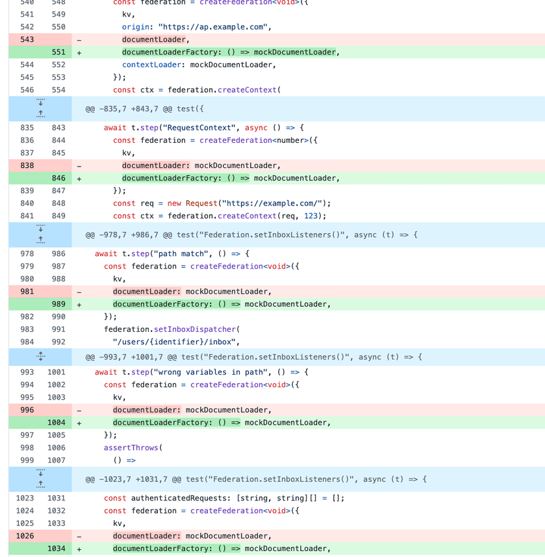Expand all hidden lines before @@ -993,7 hunk
The image size is (545, 557).
pyautogui.click(x=40, y=357)
